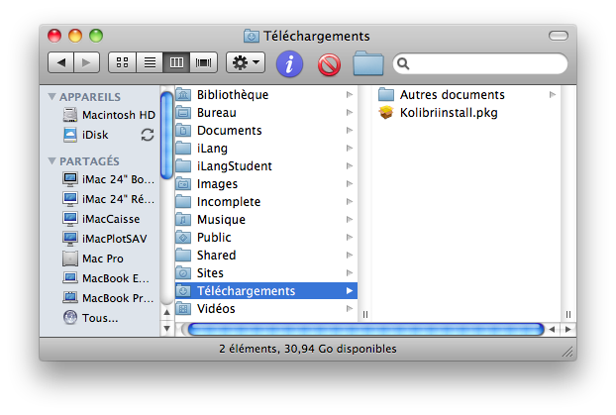The height and width of the screenshot is (415, 616).
Task: Expand Musique with its arrow
Action: coord(350,219)
